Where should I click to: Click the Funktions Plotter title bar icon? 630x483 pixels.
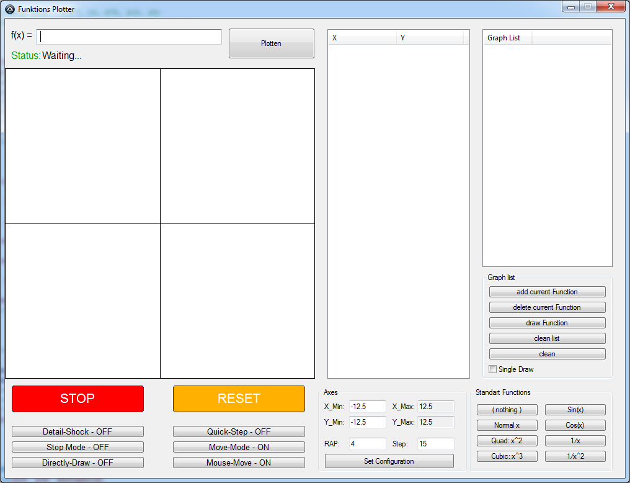pos(10,9)
